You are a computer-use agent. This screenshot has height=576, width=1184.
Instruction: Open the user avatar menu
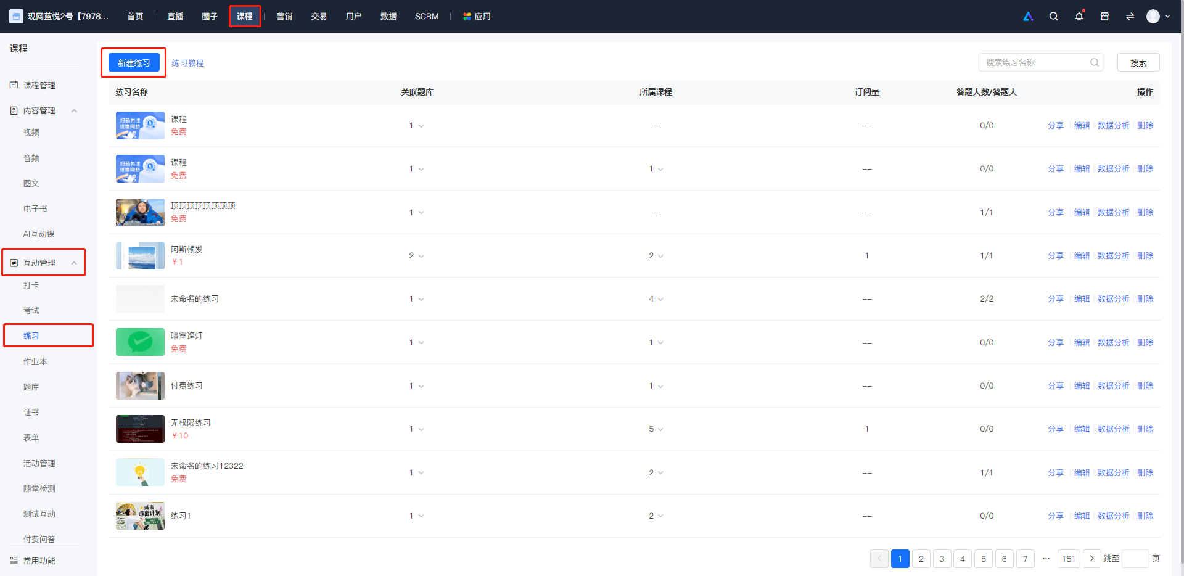click(x=1158, y=17)
